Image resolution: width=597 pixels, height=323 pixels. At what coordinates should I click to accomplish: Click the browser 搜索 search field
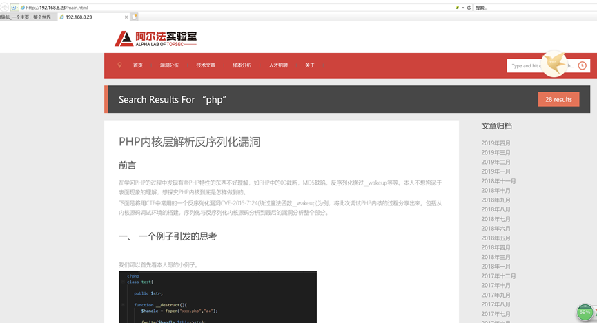(535, 8)
